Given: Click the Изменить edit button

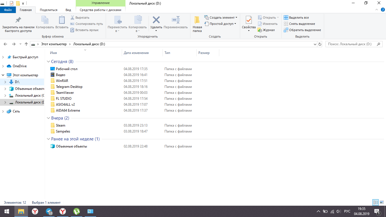Looking at the screenshot, I should coord(268,24).
